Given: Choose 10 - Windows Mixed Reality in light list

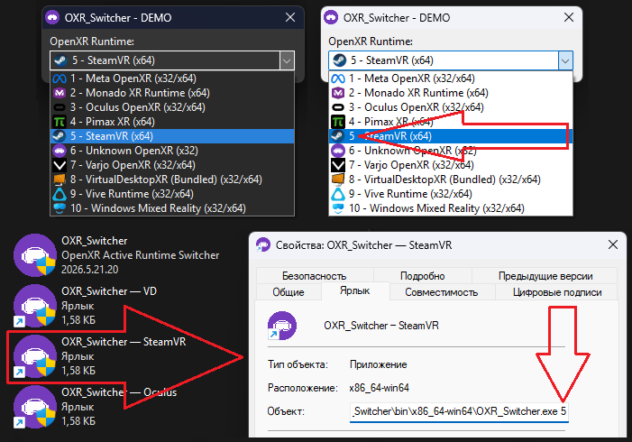Looking at the screenshot, I should click(451, 208).
